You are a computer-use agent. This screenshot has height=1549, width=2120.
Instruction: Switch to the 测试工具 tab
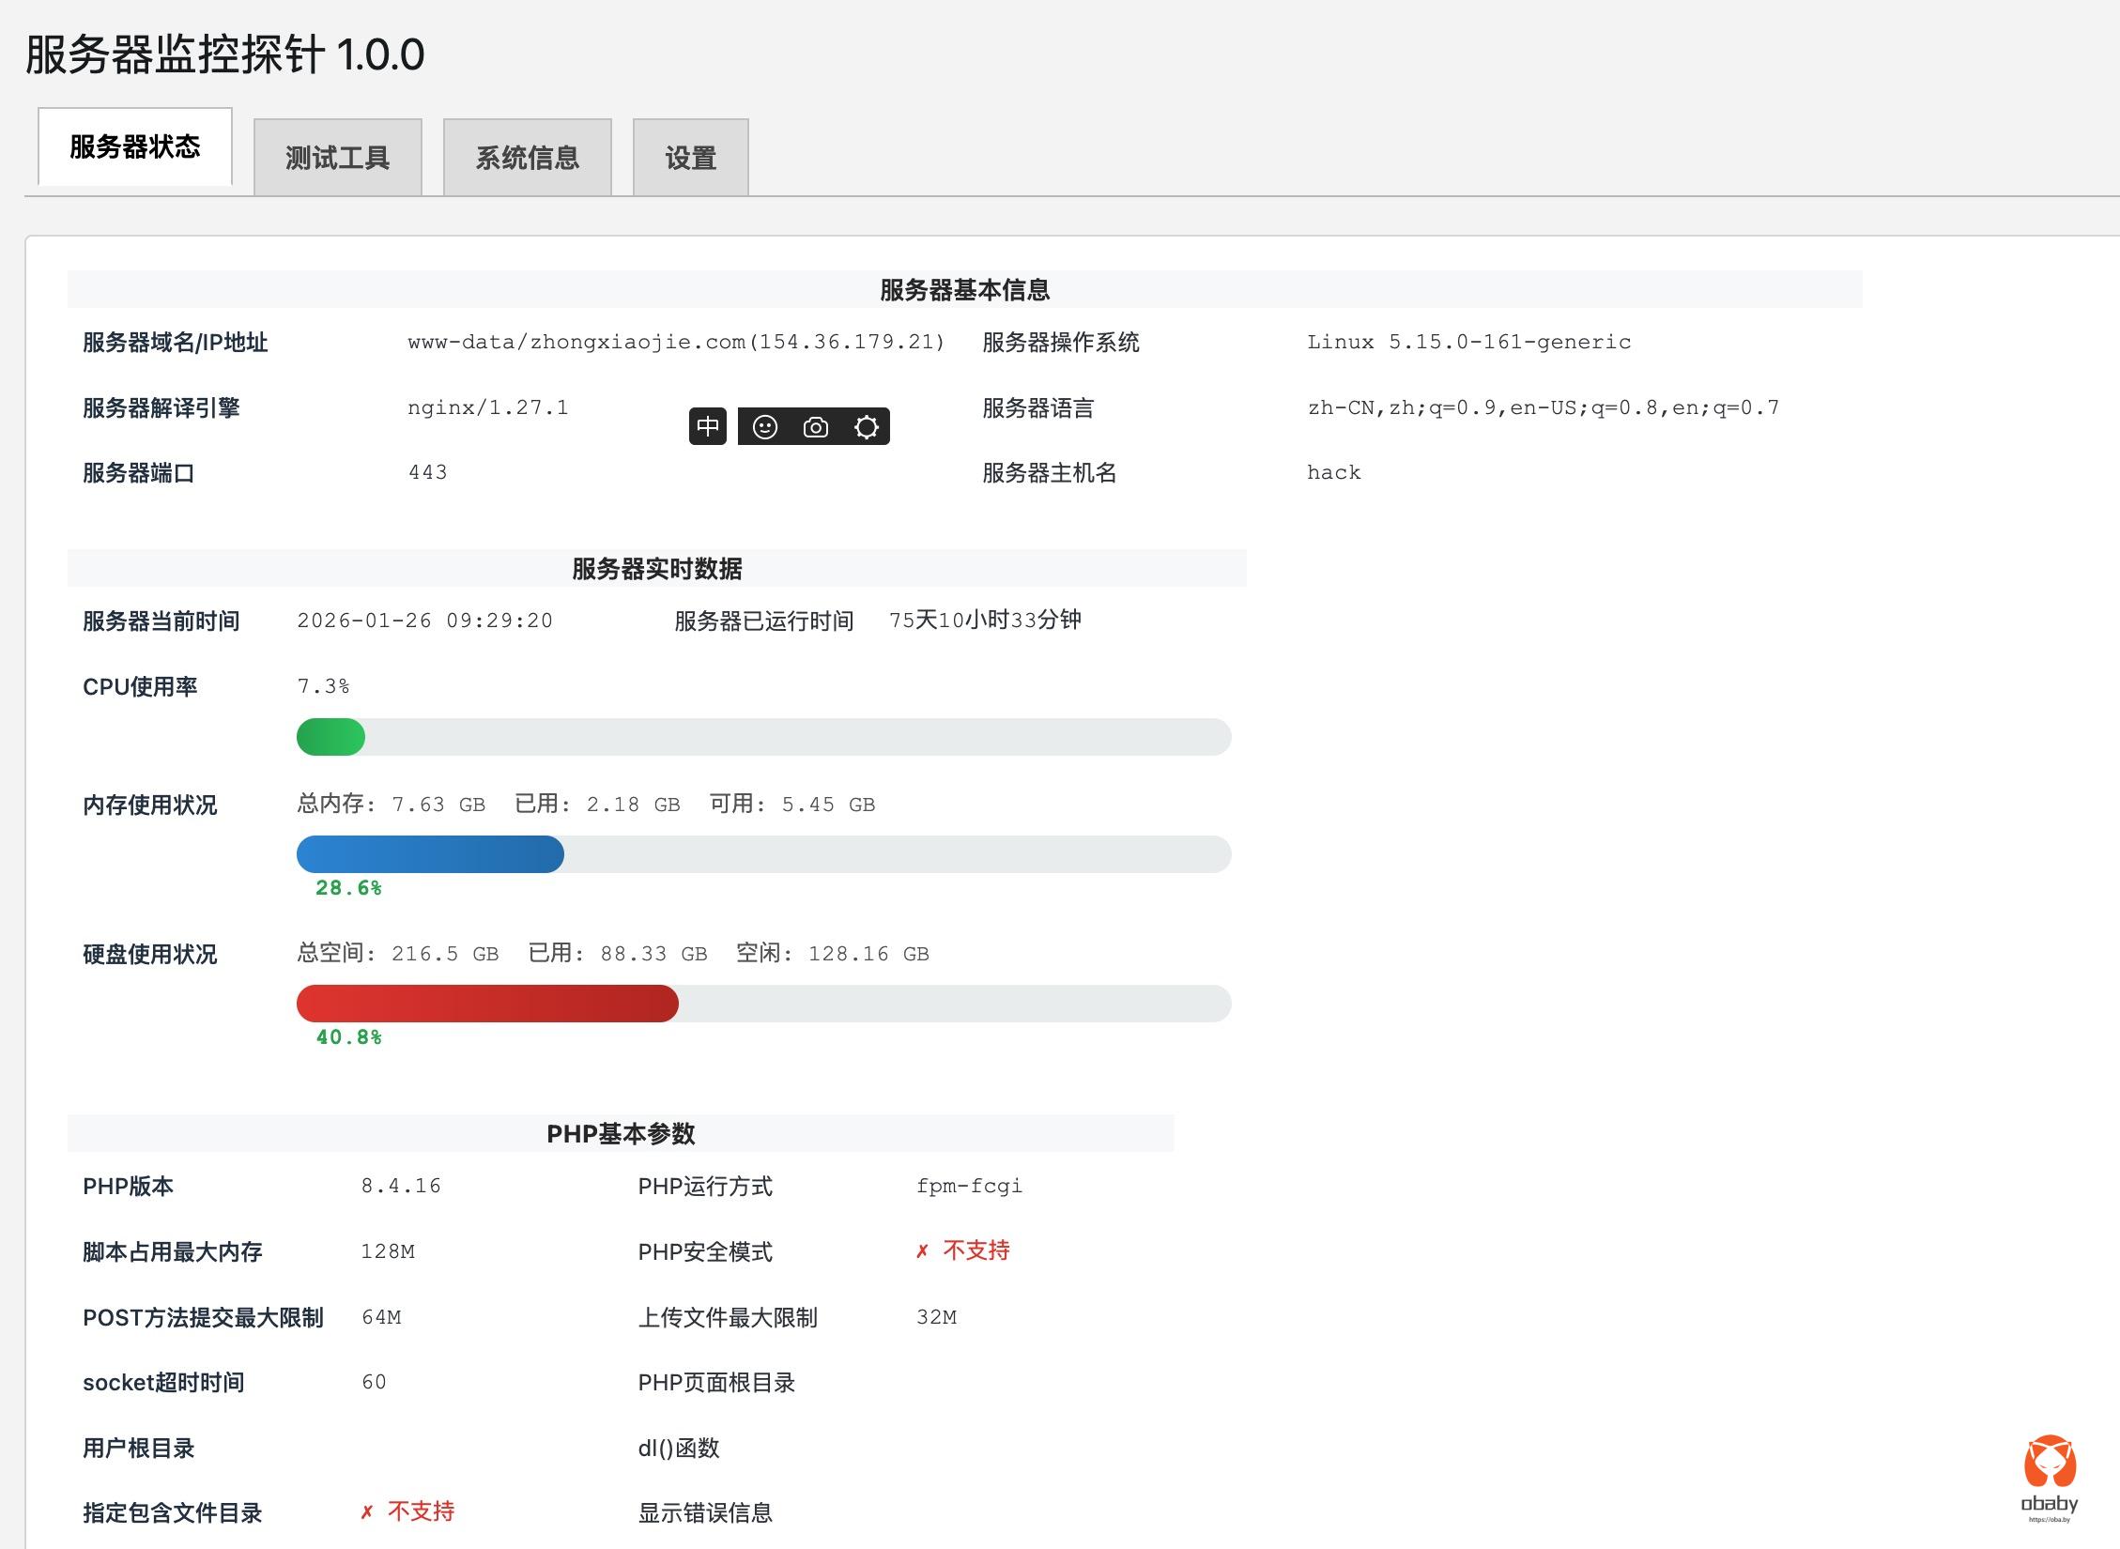[337, 158]
